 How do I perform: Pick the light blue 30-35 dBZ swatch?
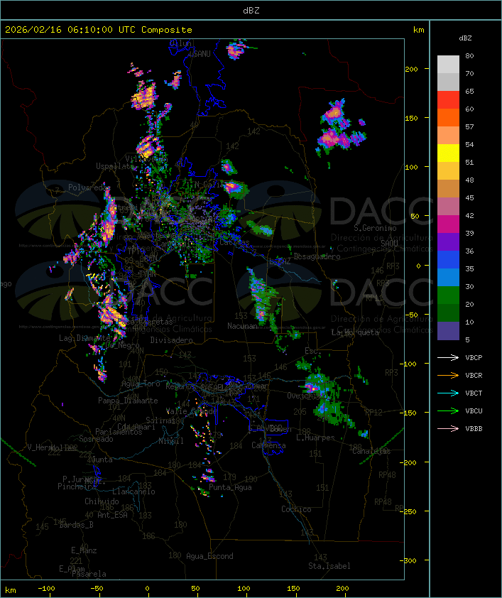click(448, 277)
